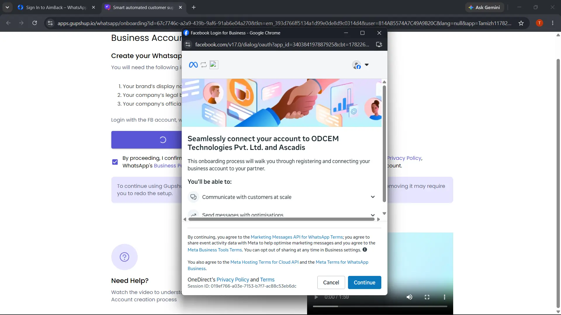Click the open-in-app icon in popup address bar
The image size is (561, 315).
pyautogui.click(x=379, y=44)
